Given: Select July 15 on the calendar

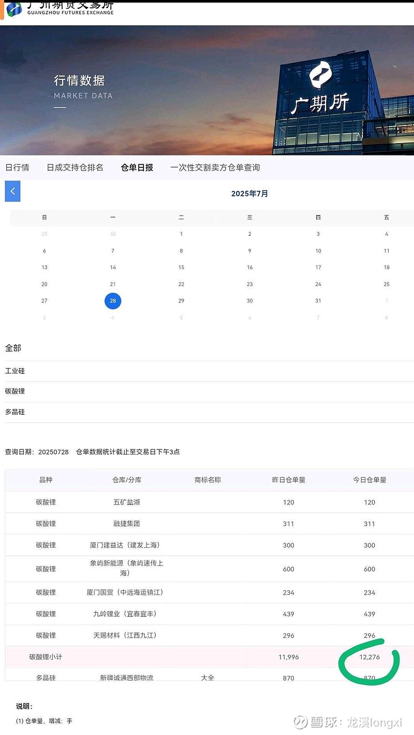Looking at the screenshot, I should point(181,267).
